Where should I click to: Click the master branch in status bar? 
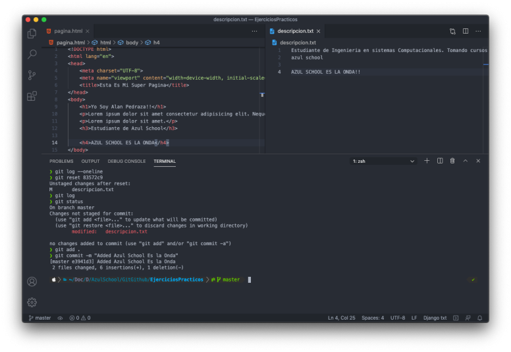[x=40, y=318]
